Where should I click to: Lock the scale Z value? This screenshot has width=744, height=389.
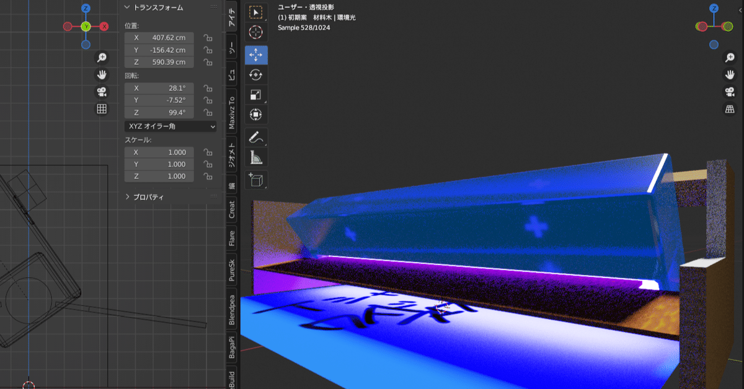(208, 177)
